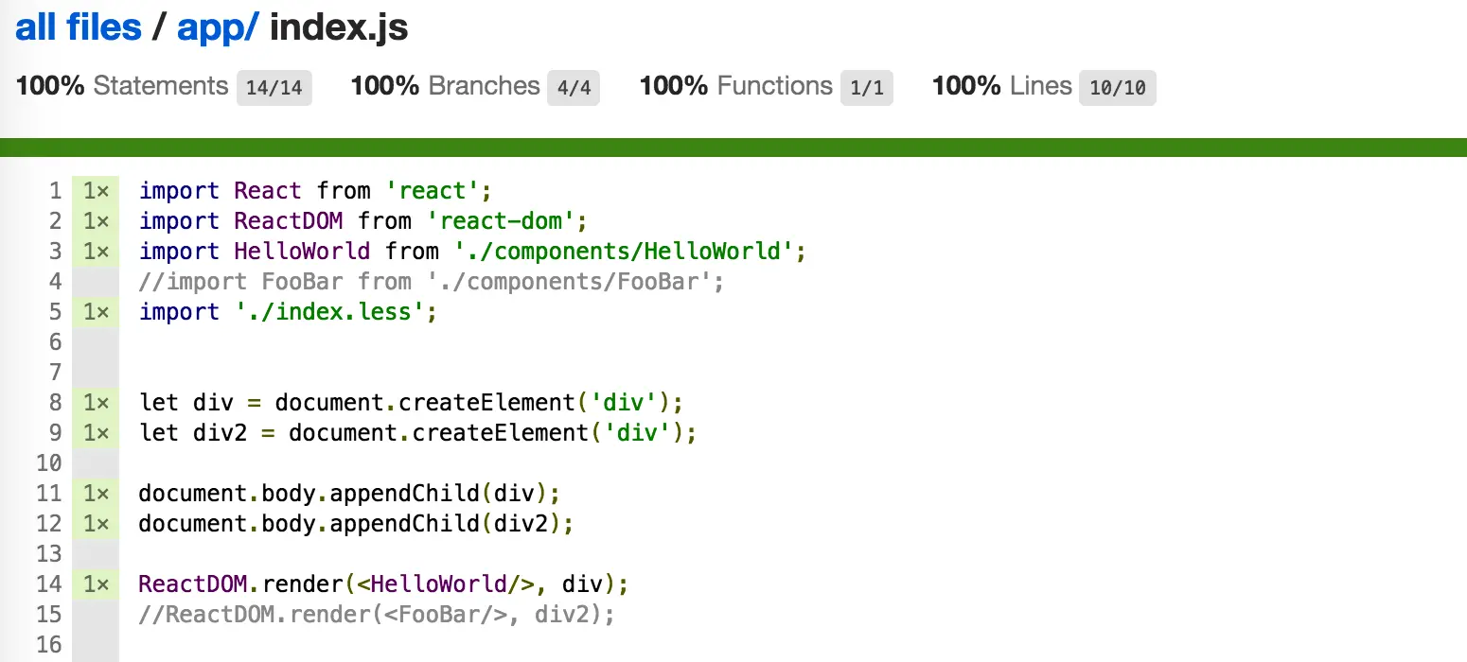Viewport: 1467px width, 662px height.
Task: Click line number 1 in gutter
Action: tap(54, 191)
